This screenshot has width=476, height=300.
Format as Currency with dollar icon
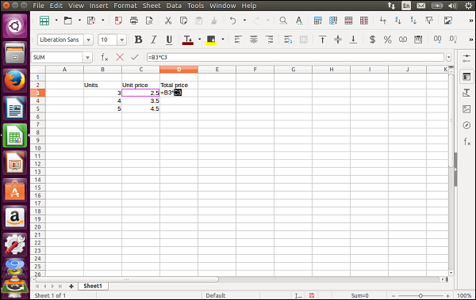click(x=372, y=40)
